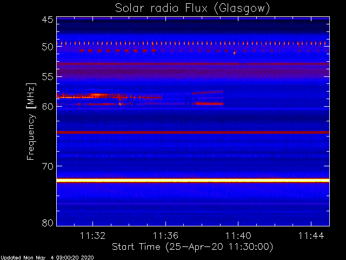Click the isolated orange spot near 51 MHz at 11:40
The height and width of the screenshot is (260, 346).
coord(234,53)
